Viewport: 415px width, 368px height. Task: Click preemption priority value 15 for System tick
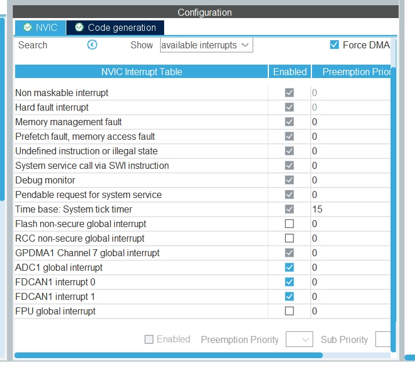[317, 209]
